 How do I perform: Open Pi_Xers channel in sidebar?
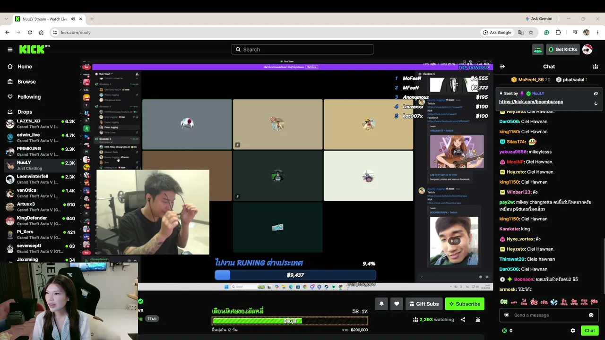(40, 235)
